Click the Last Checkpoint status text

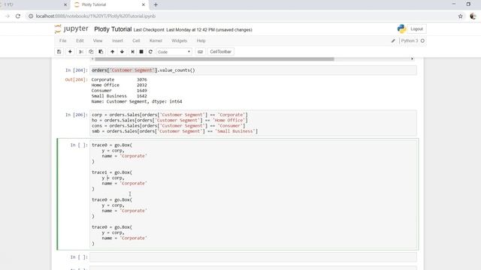[x=193, y=30]
